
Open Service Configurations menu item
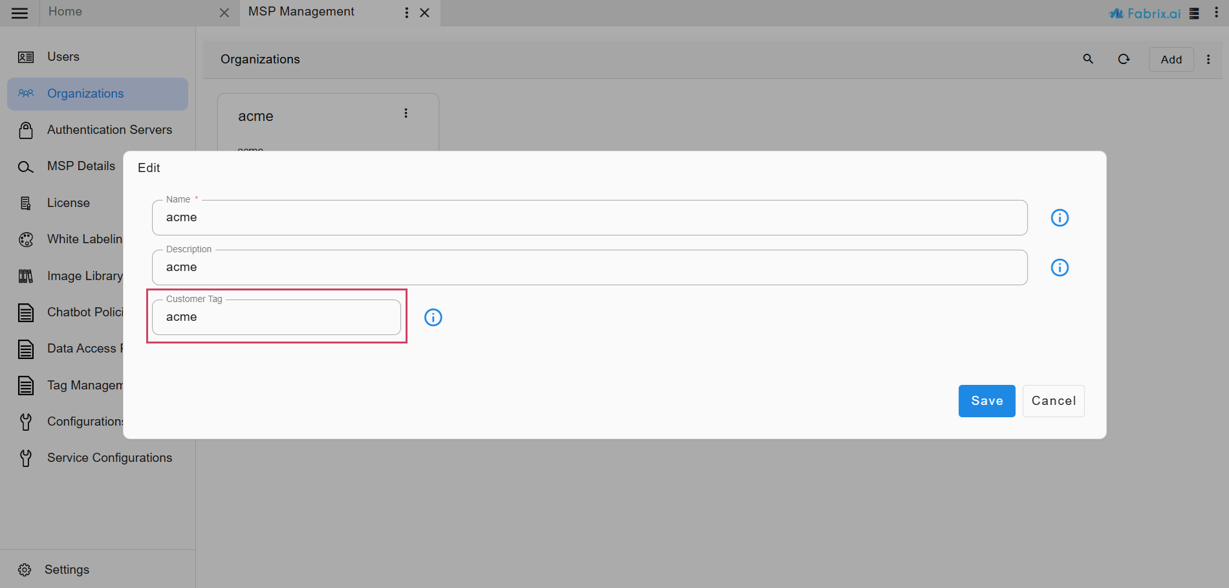pyautogui.click(x=109, y=458)
